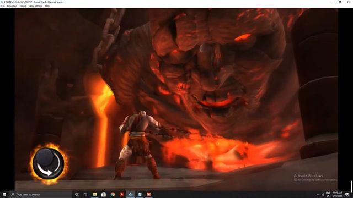Open the Windows Start menu

(x=4, y=194)
